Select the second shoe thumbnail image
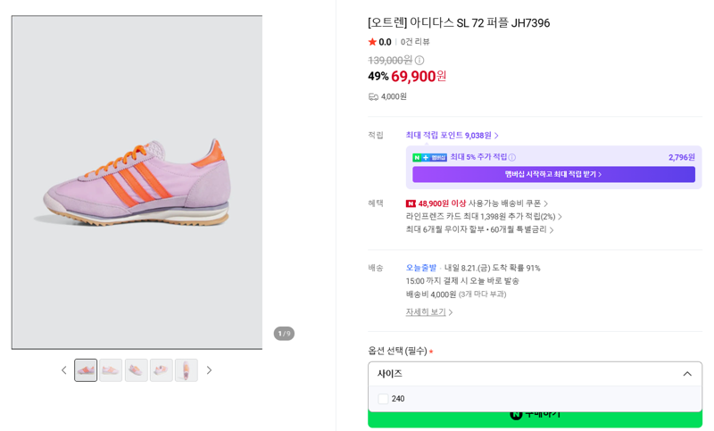The height and width of the screenshot is (431, 714). click(x=111, y=370)
